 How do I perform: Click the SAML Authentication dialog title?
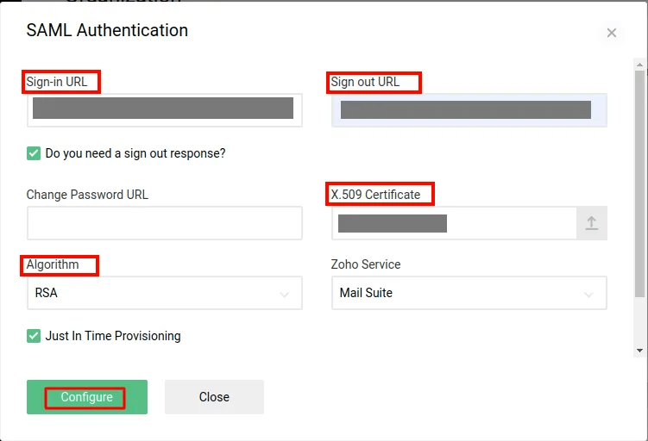point(107,30)
